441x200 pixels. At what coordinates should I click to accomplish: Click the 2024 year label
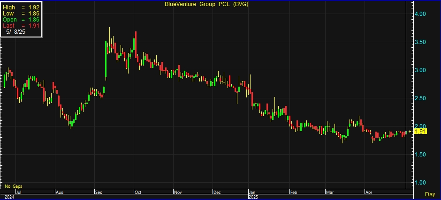pos(9,197)
